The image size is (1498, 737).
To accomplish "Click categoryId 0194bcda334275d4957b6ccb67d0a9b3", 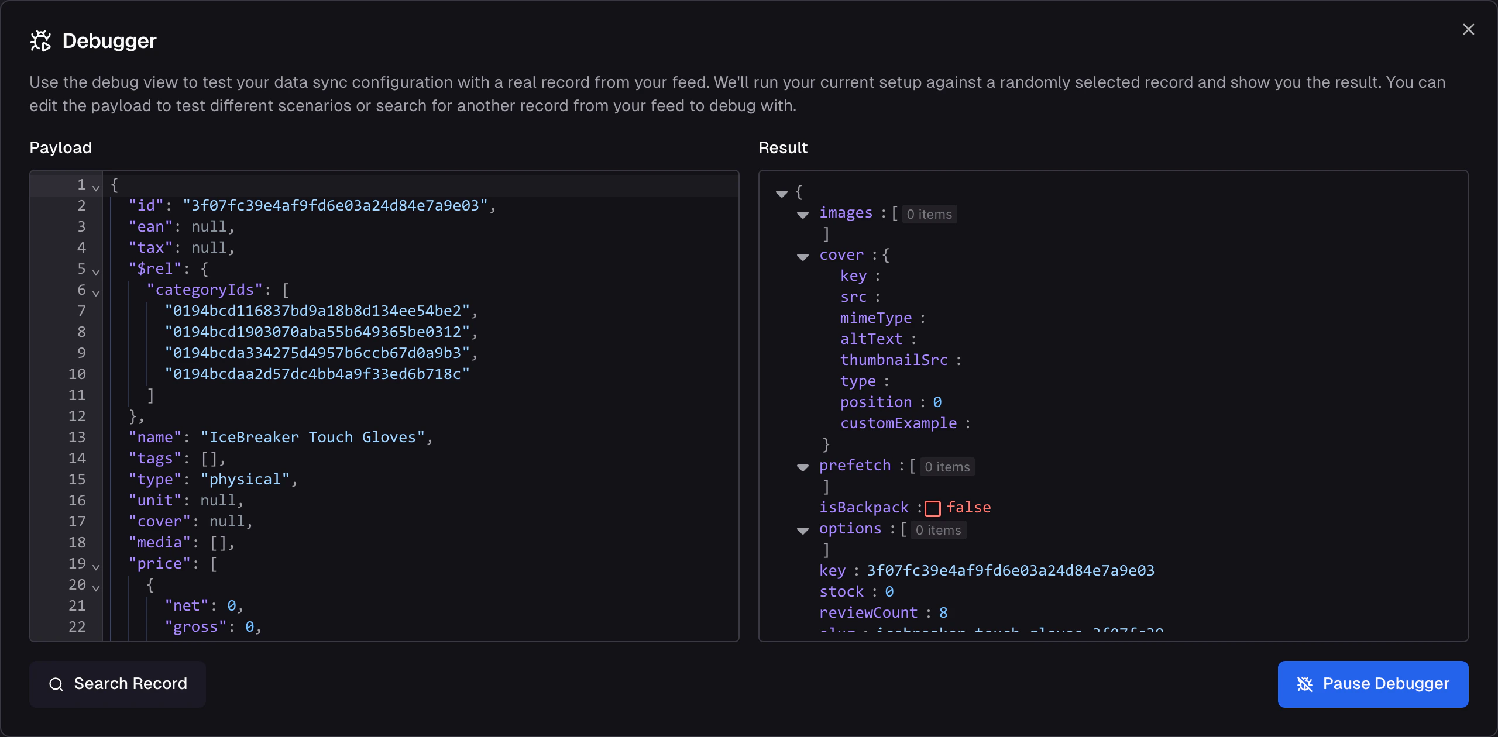I will [317, 353].
